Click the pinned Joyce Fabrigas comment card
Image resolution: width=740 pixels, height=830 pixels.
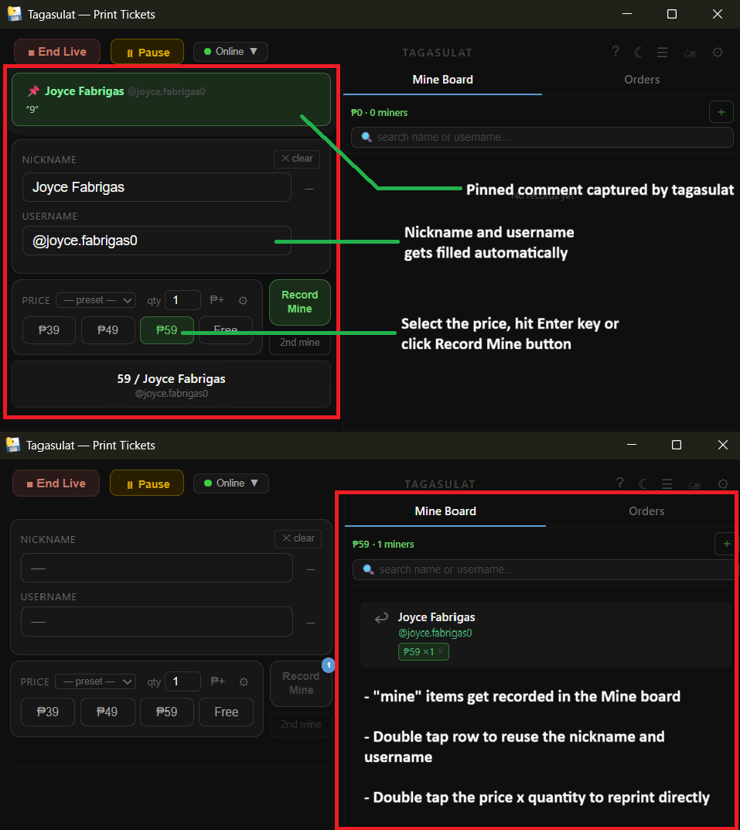[171, 99]
